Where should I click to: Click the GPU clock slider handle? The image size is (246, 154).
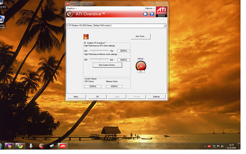click(x=94, y=51)
